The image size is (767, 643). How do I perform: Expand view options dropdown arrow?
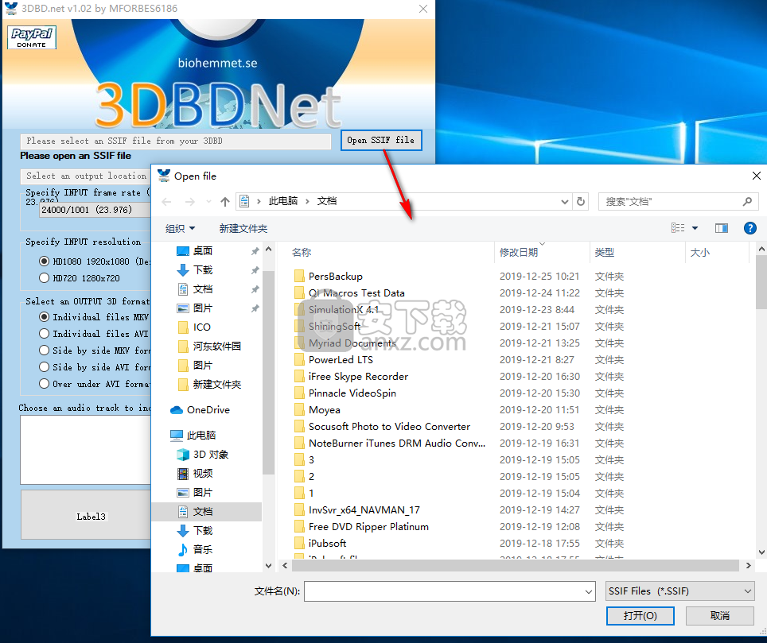click(695, 228)
